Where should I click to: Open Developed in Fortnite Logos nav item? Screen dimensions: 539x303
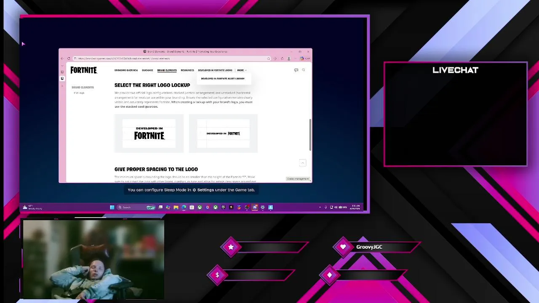[x=215, y=70]
